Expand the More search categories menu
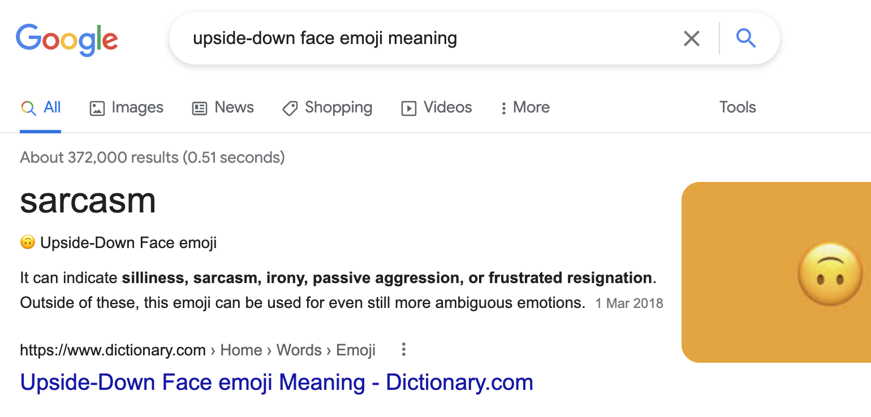Viewport: 871px width, 417px height. [525, 107]
